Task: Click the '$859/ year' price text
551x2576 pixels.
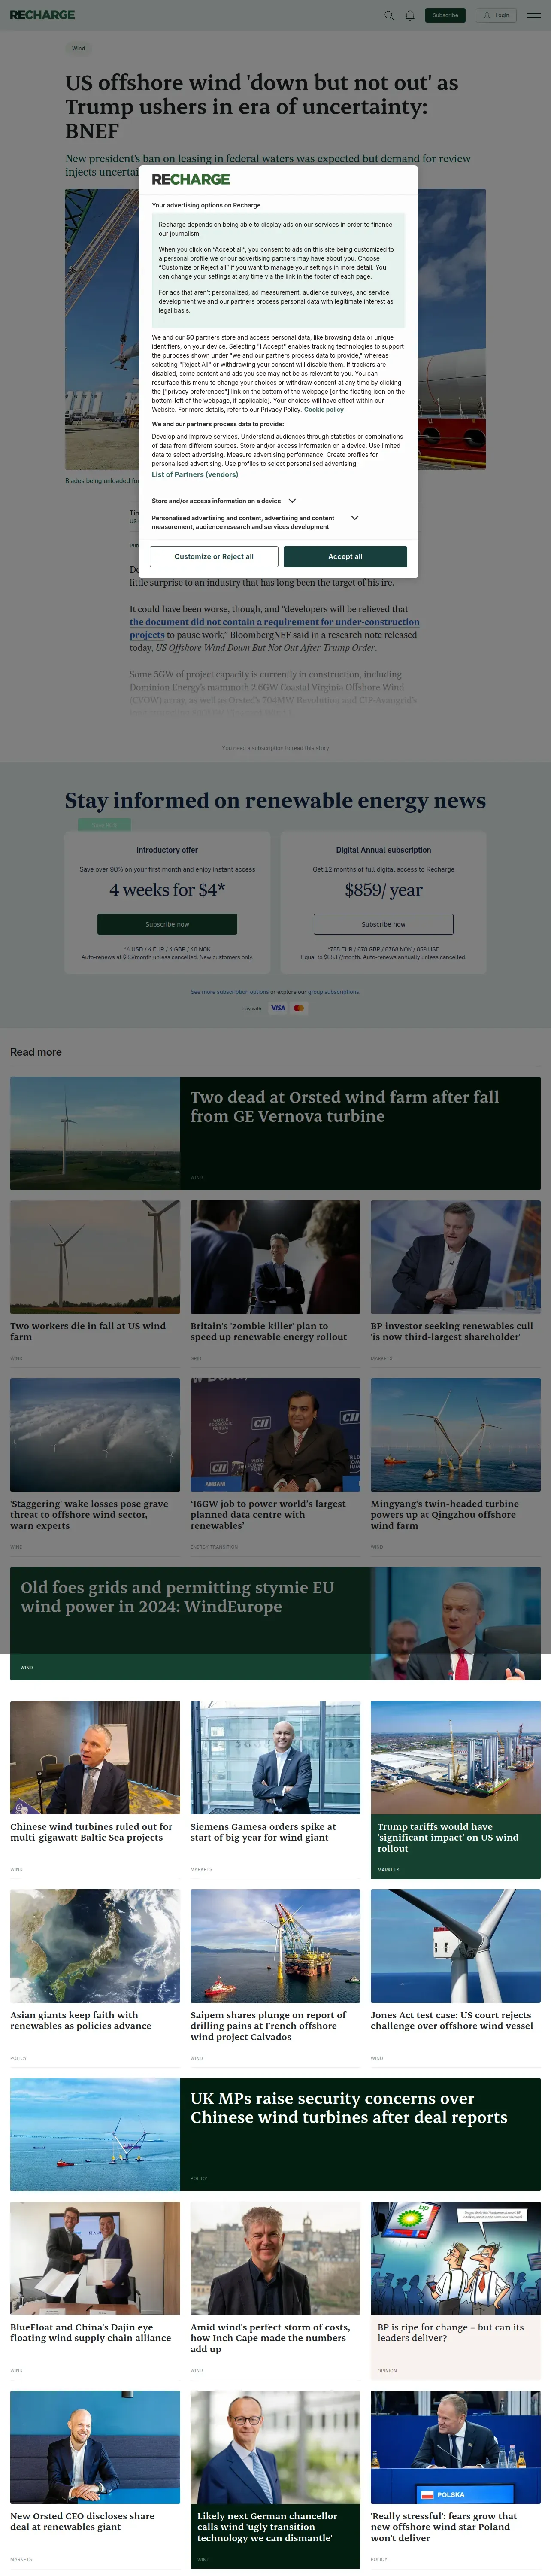Action: click(x=384, y=890)
